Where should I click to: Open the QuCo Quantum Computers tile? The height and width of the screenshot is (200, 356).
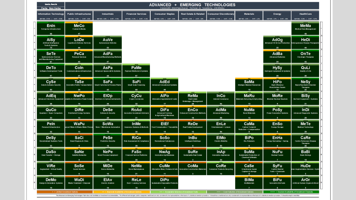click(50, 112)
